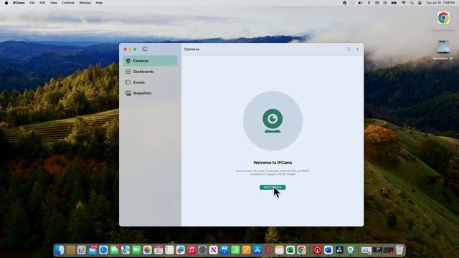
Task: Open App Store from the dock
Action: coord(257,250)
